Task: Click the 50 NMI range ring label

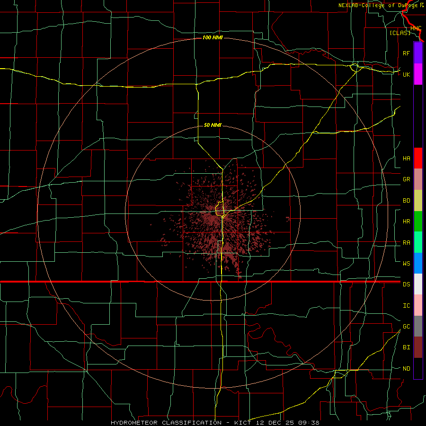Action: (213, 125)
